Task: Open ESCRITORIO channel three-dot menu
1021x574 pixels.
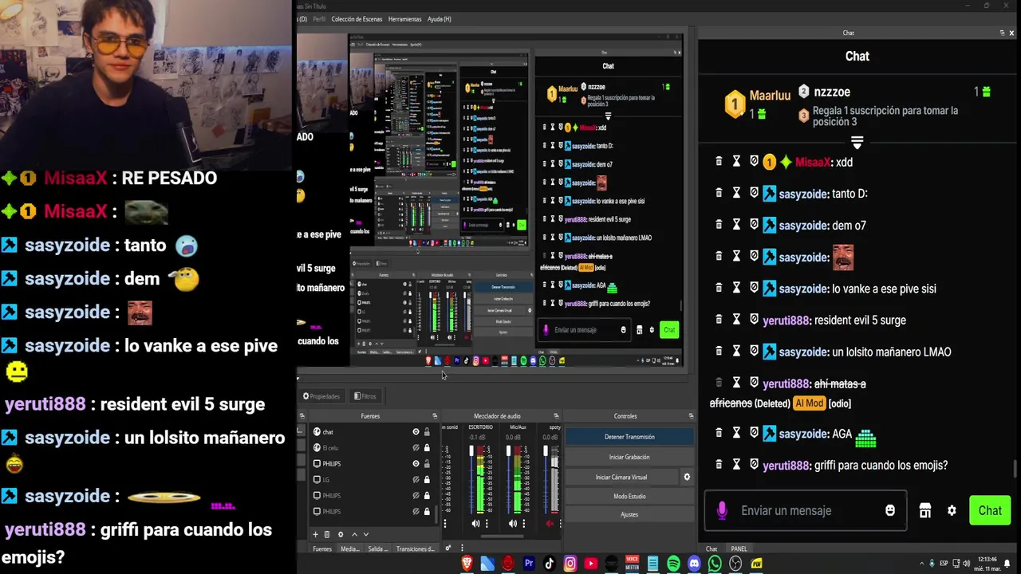Action: (x=487, y=524)
